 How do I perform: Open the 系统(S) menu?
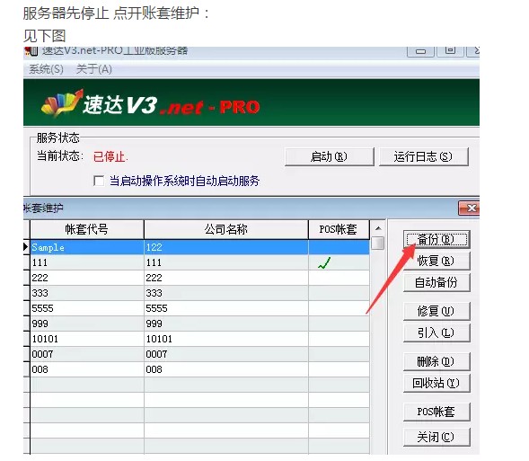click(46, 69)
